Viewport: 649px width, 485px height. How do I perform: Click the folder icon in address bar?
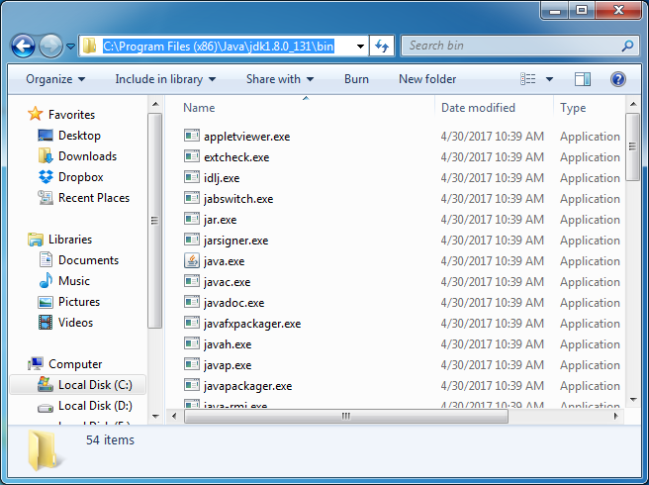click(x=89, y=46)
